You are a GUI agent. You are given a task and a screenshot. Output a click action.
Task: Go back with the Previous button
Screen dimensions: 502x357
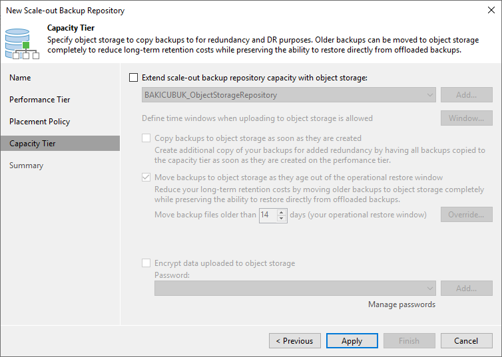295,340
